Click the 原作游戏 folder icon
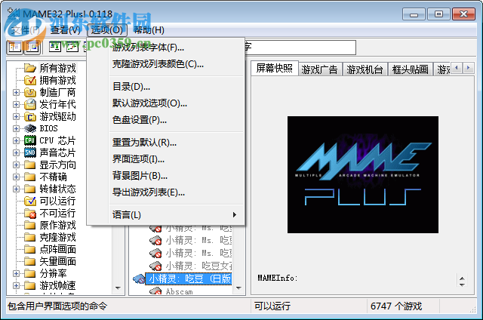The image size is (483, 320). pyautogui.click(x=30, y=225)
